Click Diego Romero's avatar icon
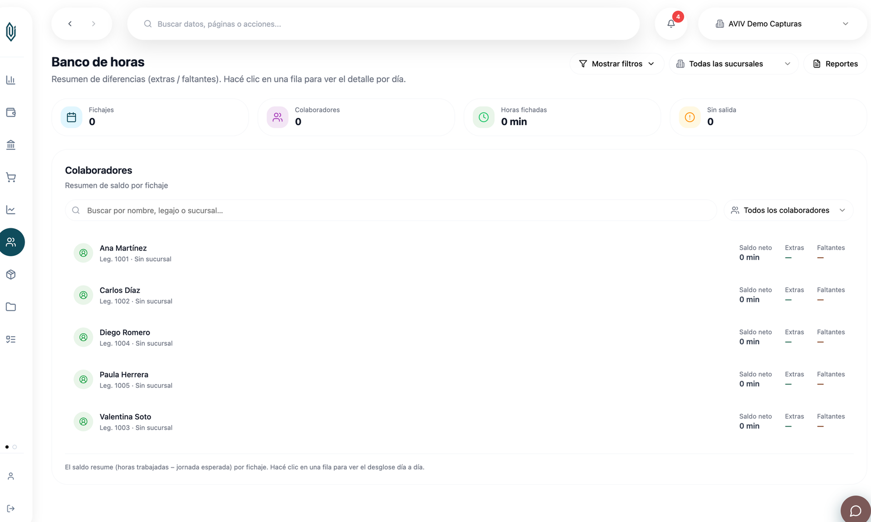 [x=83, y=337]
